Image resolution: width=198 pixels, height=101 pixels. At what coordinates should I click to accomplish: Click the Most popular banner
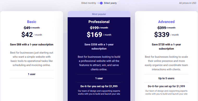pyautogui.click(x=99, y=14)
